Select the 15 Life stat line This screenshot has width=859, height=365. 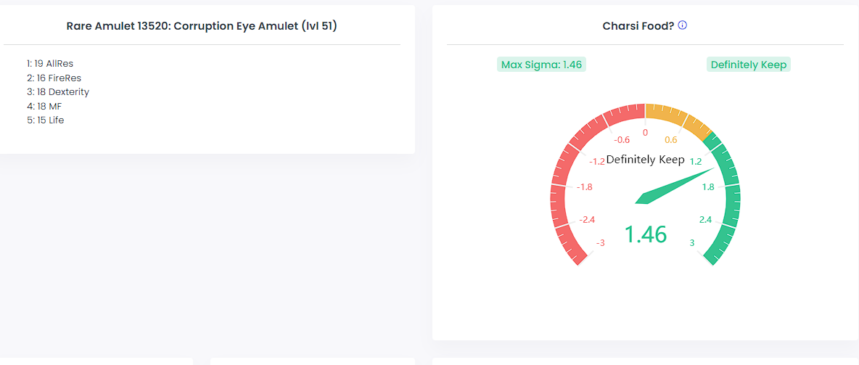point(46,120)
